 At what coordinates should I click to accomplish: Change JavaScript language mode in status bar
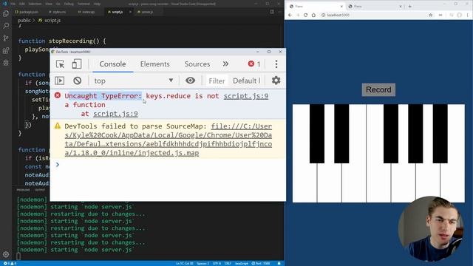(x=242, y=263)
